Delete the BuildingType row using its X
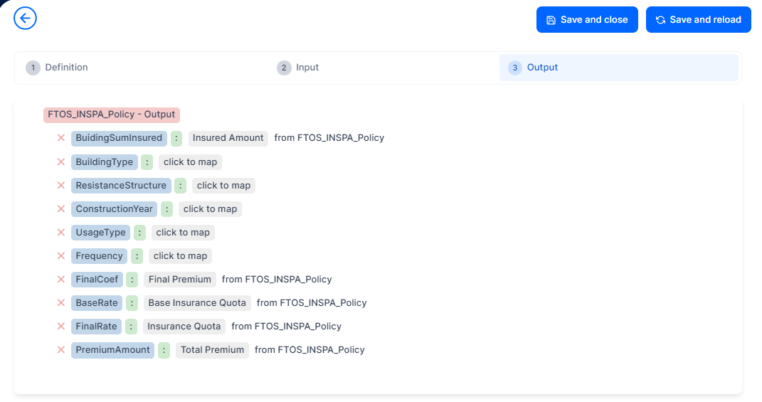762x402 pixels. 61,162
